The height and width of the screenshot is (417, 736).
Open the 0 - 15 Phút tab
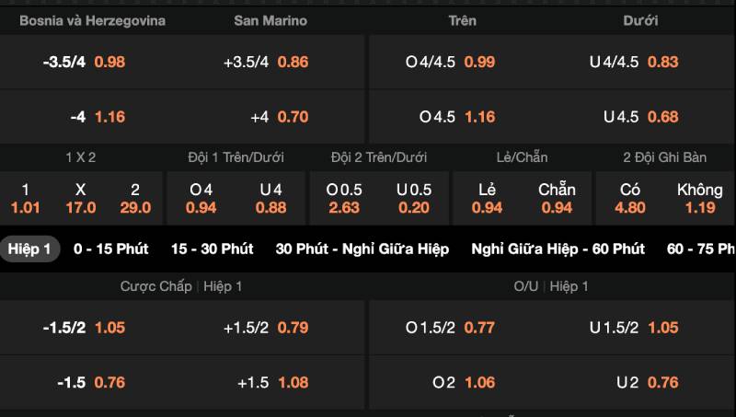pos(110,249)
